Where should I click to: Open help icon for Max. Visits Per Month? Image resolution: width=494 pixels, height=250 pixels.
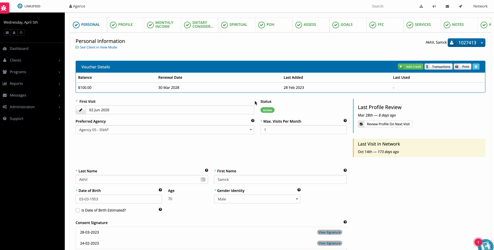[x=345, y=121]
